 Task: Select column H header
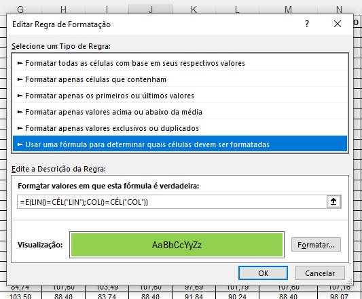pos(63,9)
